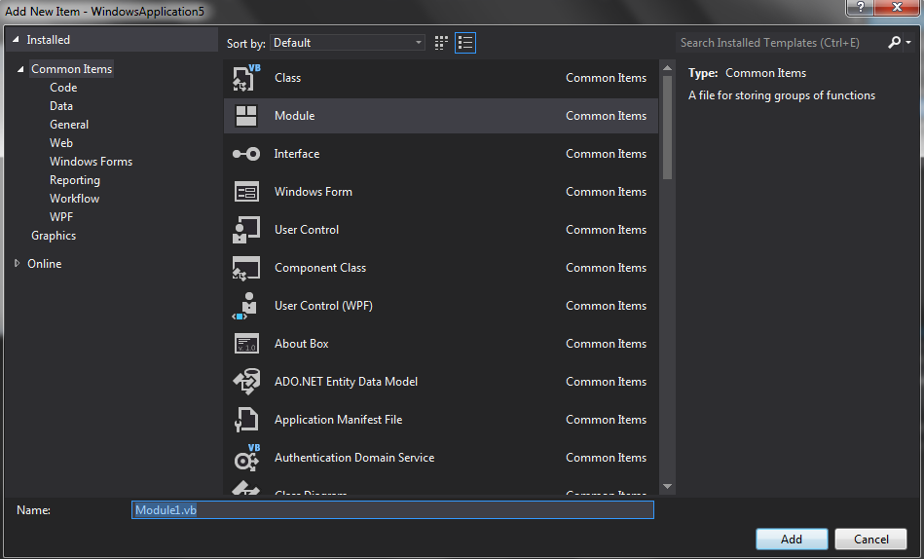The height and width of the screenshot is (559, 924).
Task: Select the Module template icon
Action: coord(245,116)
